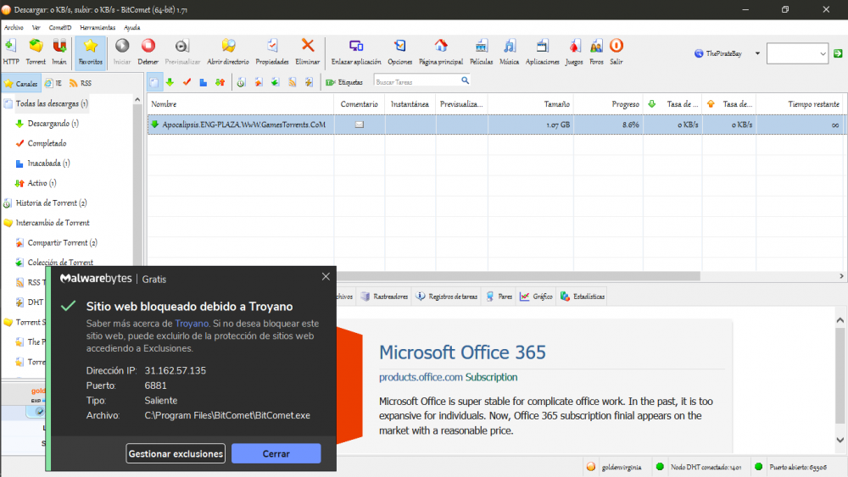Viewport: 848px width, 477px height.
Task: Open the Microsoft Office 365 ad link
Action: [462, 352]
